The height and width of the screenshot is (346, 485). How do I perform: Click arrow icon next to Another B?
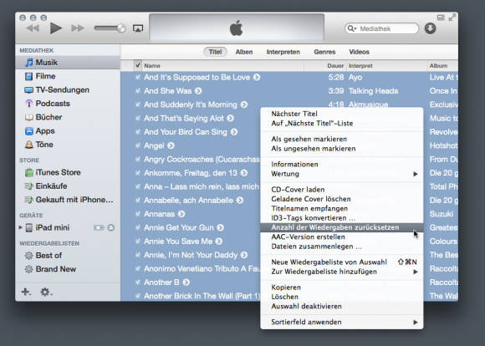[186, 282]
